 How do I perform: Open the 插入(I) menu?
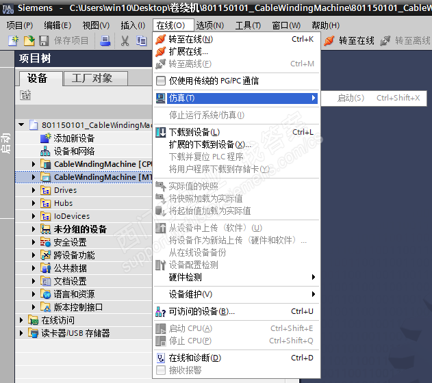(x=133, y=25)
